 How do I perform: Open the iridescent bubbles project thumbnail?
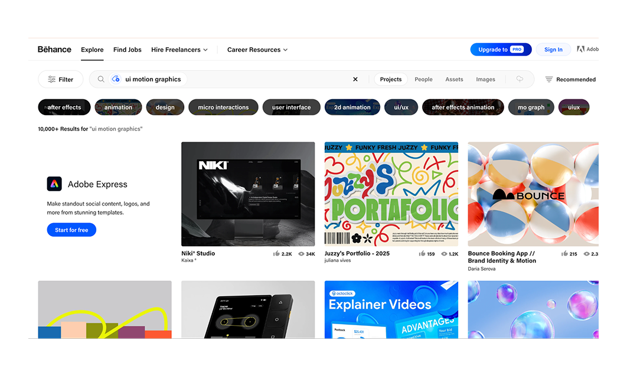533,310
